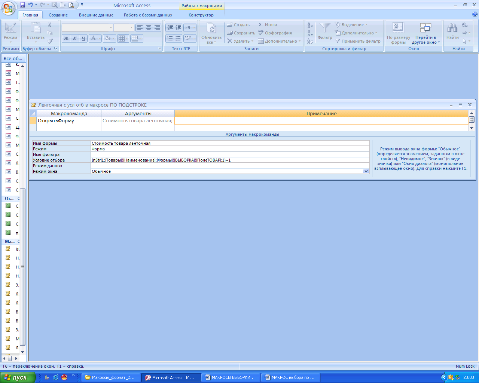Image resolution: width=479 pixels, height=383 pixels.
Task: Open the Office button menu
Action: [8, 7]
